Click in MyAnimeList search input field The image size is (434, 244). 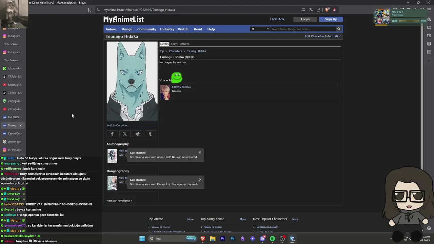pyautogui.click(x=303, y=29)
